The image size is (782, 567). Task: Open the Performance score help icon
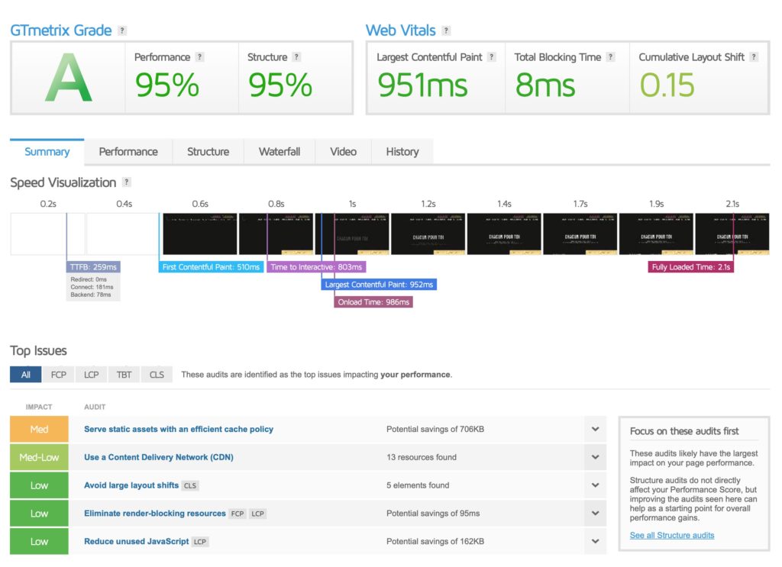199,57
